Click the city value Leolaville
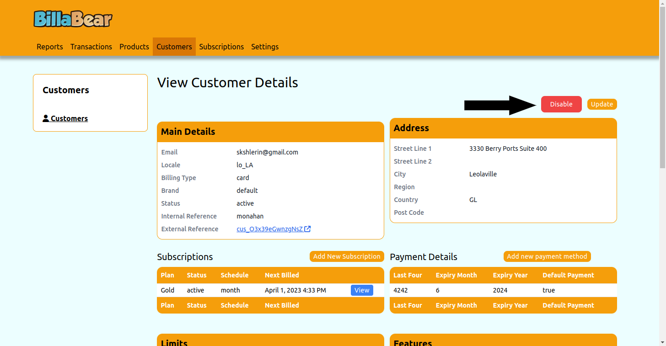This screenshot has width=666, height=346. (x=483, y=174)
